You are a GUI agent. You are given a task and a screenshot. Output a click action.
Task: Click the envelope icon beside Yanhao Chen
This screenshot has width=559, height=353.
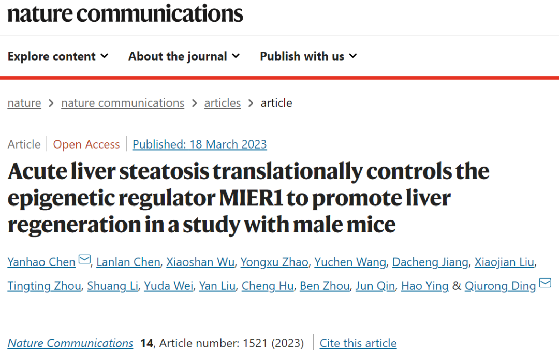point(84,259)
